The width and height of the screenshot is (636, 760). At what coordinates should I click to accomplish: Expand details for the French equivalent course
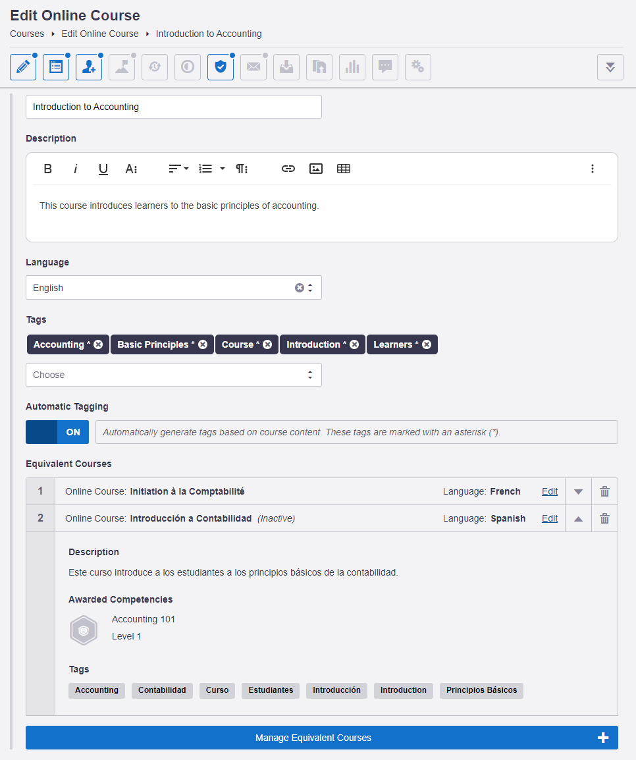[x=578, y=491]
